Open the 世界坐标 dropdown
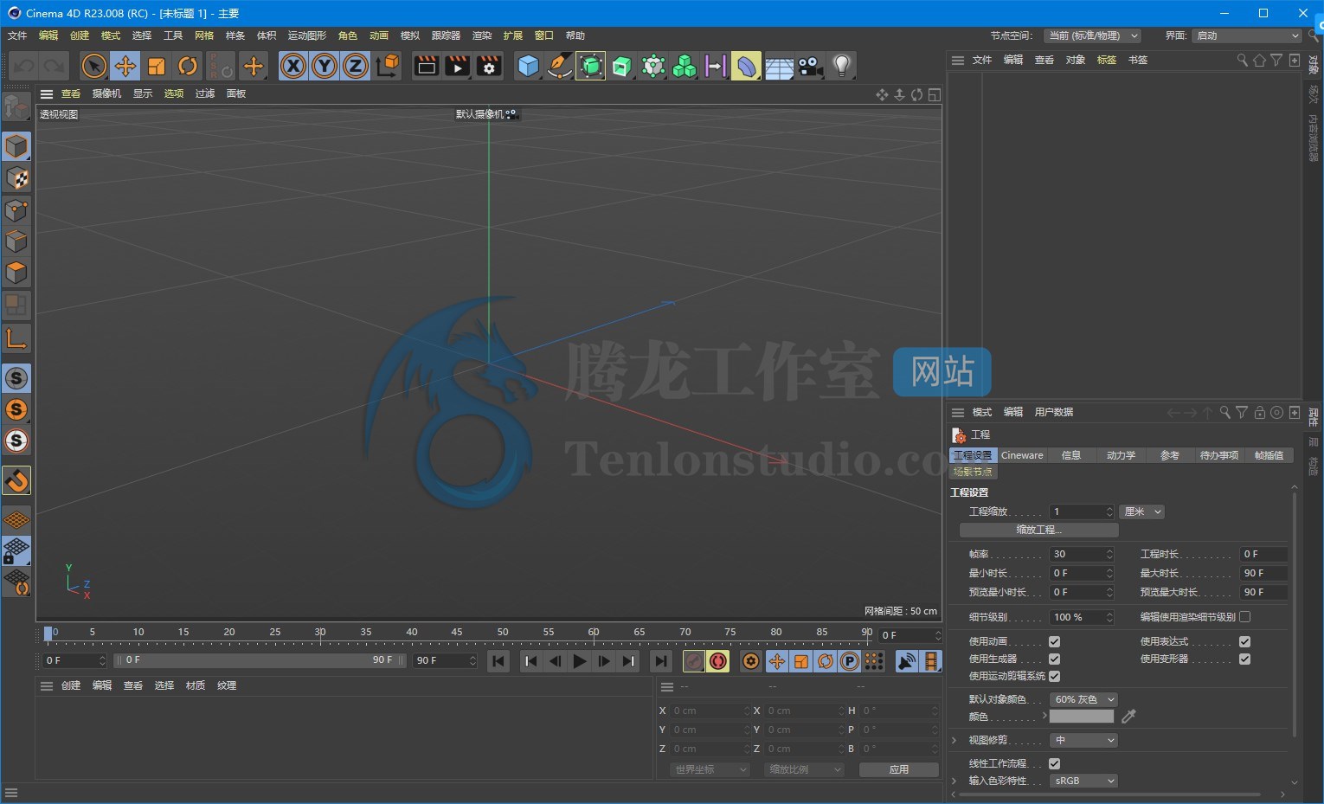This screenshot has height=804, width=1324. [x=710, y=769]
